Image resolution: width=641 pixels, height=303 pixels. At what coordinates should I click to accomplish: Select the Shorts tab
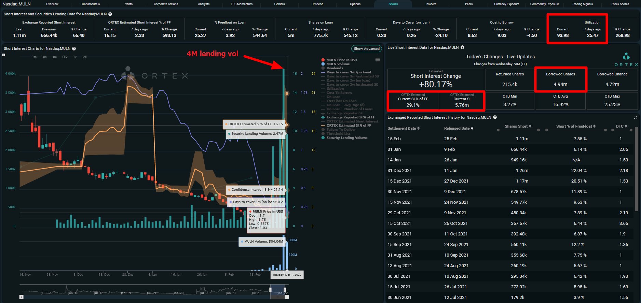click(393, 4)
